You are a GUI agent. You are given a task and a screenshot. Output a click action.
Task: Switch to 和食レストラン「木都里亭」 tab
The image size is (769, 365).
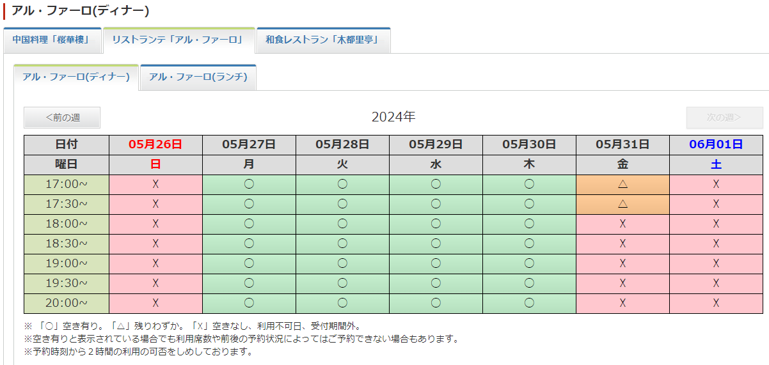tap(323, 40)
